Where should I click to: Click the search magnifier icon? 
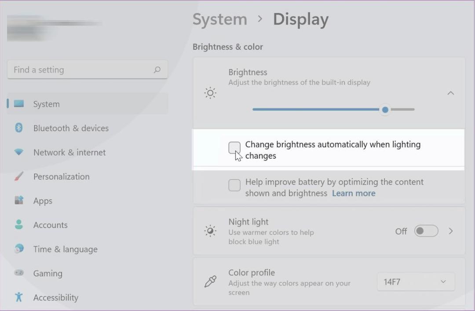tap(157, 70)
